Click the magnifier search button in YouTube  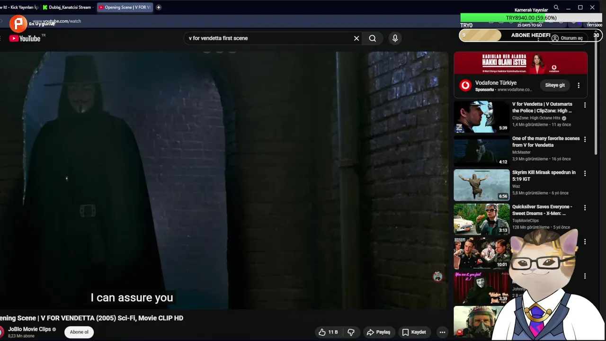373,38
